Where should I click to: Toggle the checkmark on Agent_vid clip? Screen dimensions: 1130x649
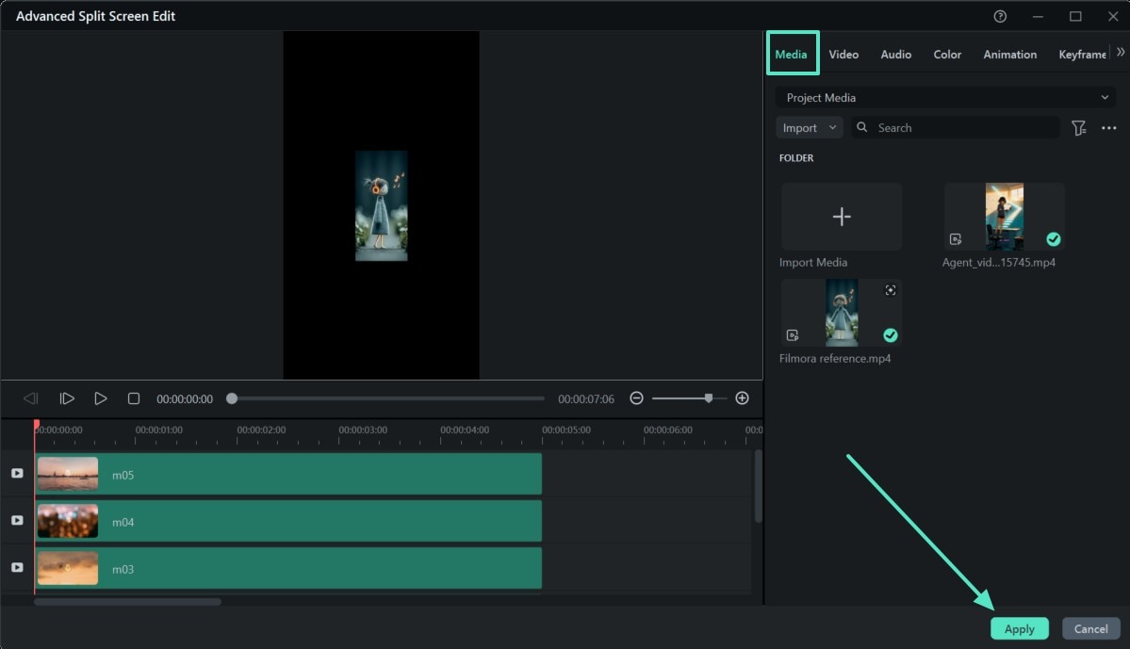point(1053,239)
